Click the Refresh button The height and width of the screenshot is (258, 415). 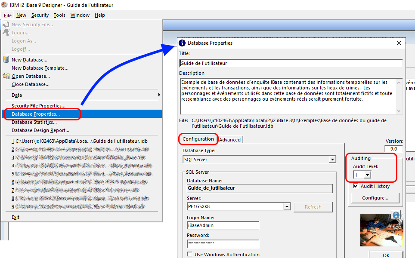point(313,207)
